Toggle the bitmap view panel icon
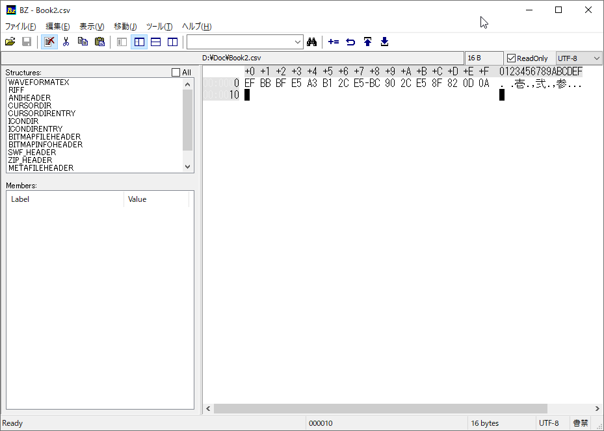604x431 pixels. (x=122, y=42)
